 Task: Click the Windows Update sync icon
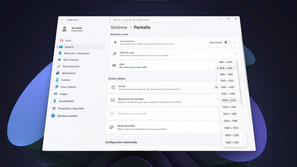click(53, 116)
